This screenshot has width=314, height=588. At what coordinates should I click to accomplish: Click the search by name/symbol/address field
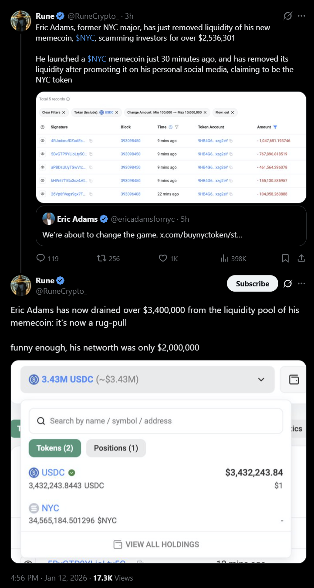[x=155, y=421]
